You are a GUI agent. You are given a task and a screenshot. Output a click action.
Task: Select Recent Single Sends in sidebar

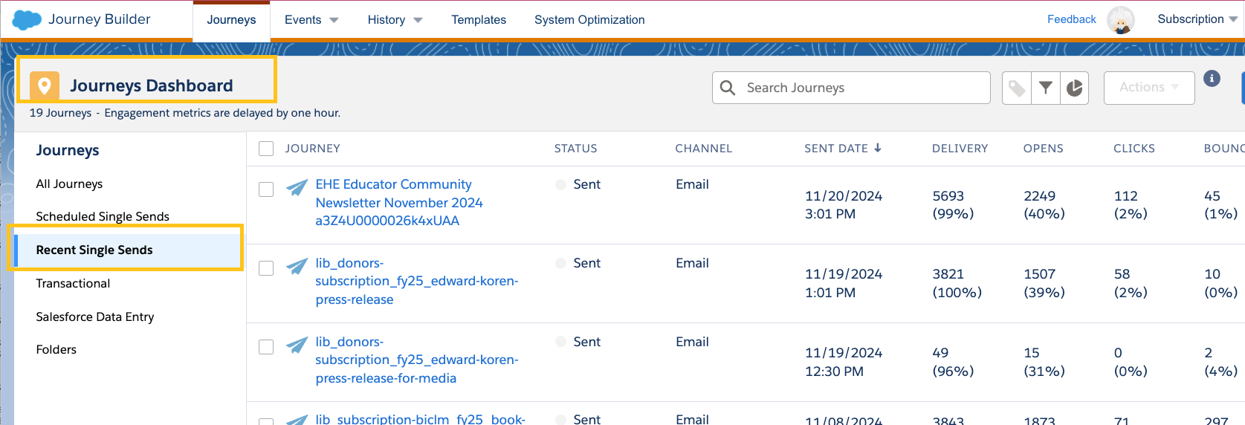128,250
